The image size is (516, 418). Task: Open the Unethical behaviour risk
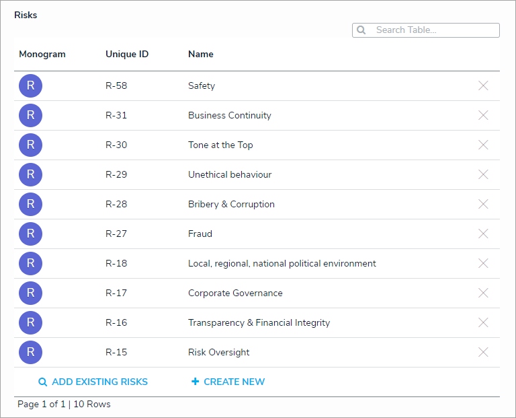(x=230, y=174)
